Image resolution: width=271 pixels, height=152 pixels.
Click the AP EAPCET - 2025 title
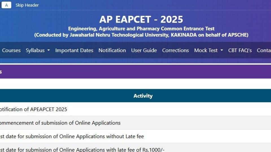pyautogui.click(x=141, y=19)
